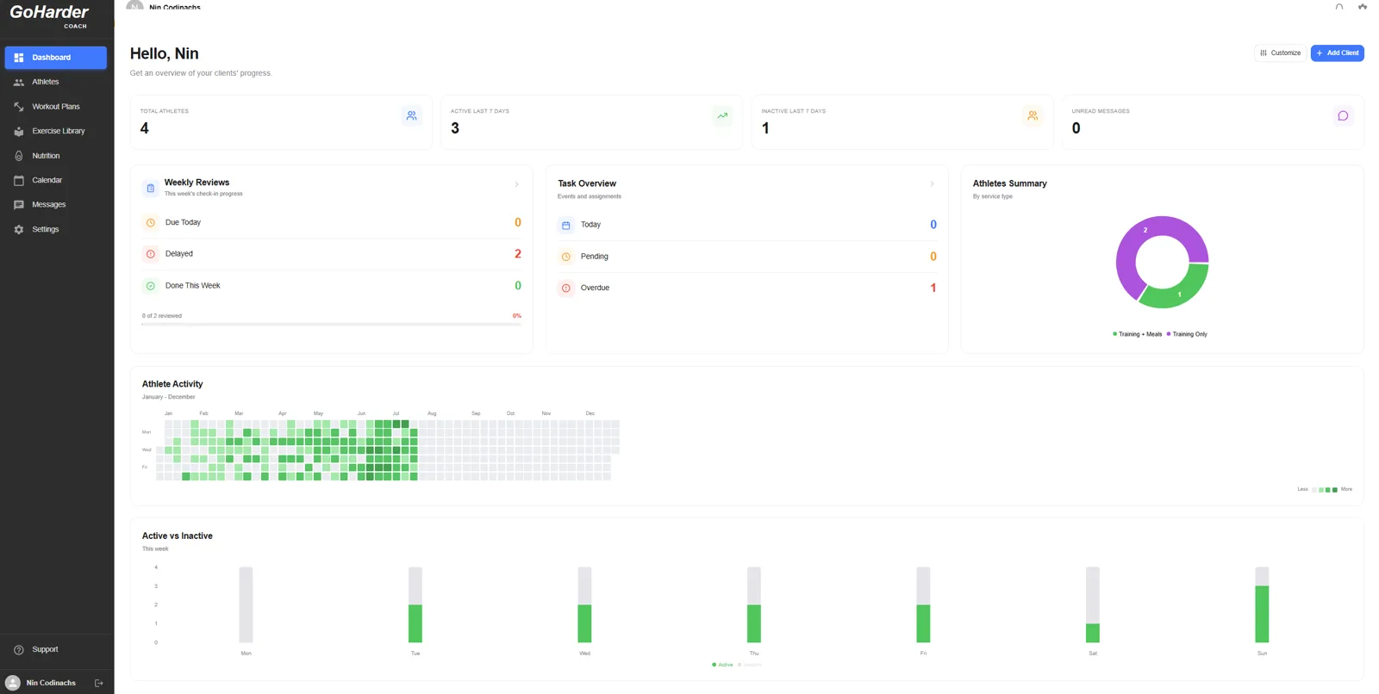The width and height of the screenshot is (1379, 694).
Task: Click the GoHarder Coach logo
Action: (x=50, y=15)
